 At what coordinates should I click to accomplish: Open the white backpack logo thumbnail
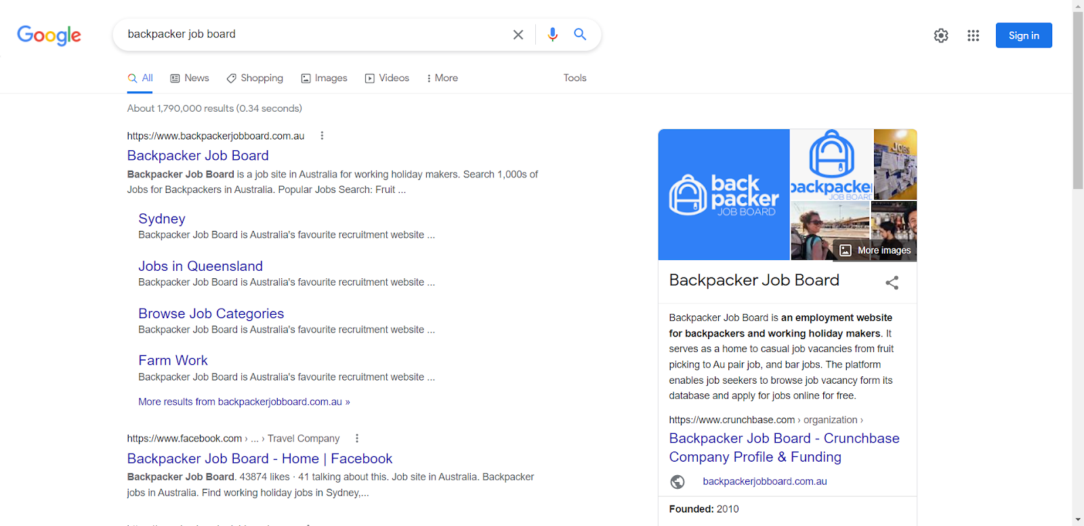point(832,165)
